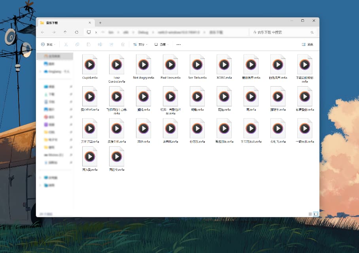Add a new tab with plus button
The height and width of the screenshot is (253, 359).
[100, 23]
